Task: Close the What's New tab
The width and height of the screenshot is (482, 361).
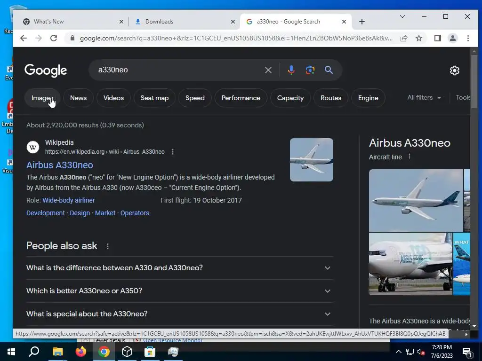Action: click(x=121, y=22)
